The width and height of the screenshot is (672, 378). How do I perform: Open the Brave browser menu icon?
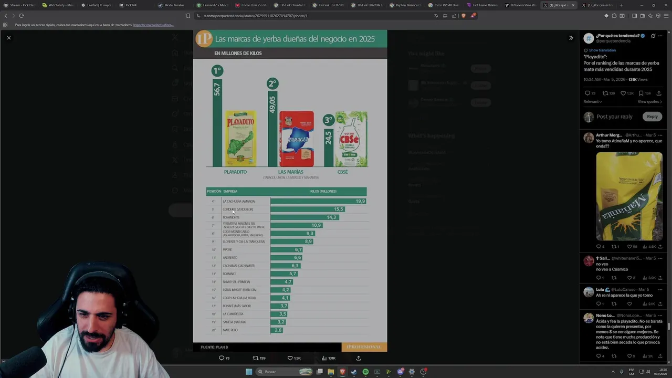pyautogui.click(x=665, y=16)
